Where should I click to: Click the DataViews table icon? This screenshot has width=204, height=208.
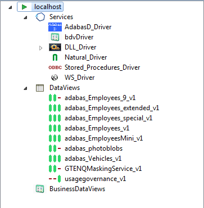(40, 88)
